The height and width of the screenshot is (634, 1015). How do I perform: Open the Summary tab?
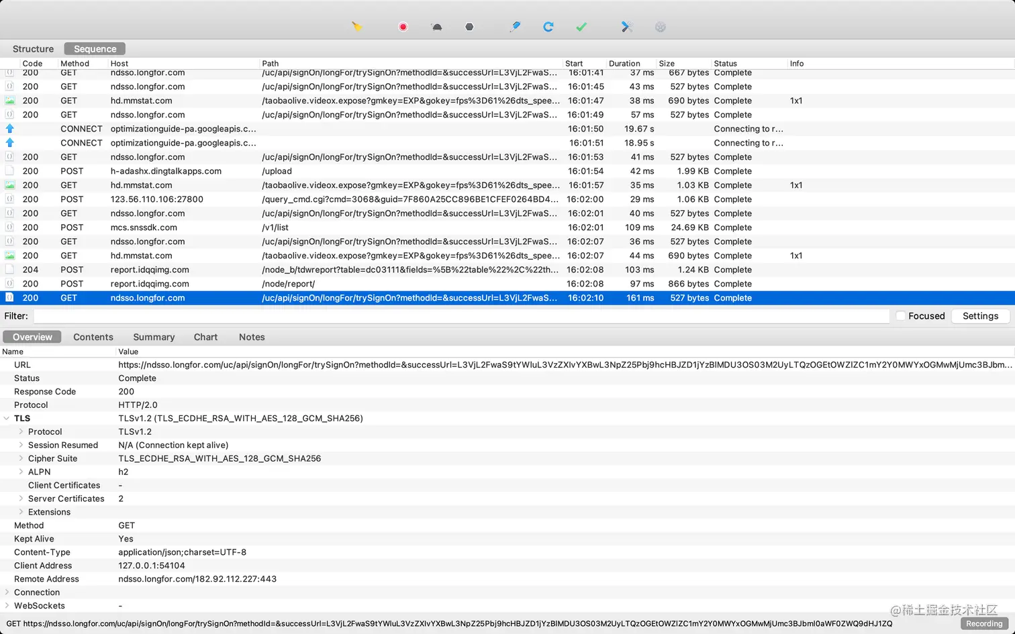(154, 337)
